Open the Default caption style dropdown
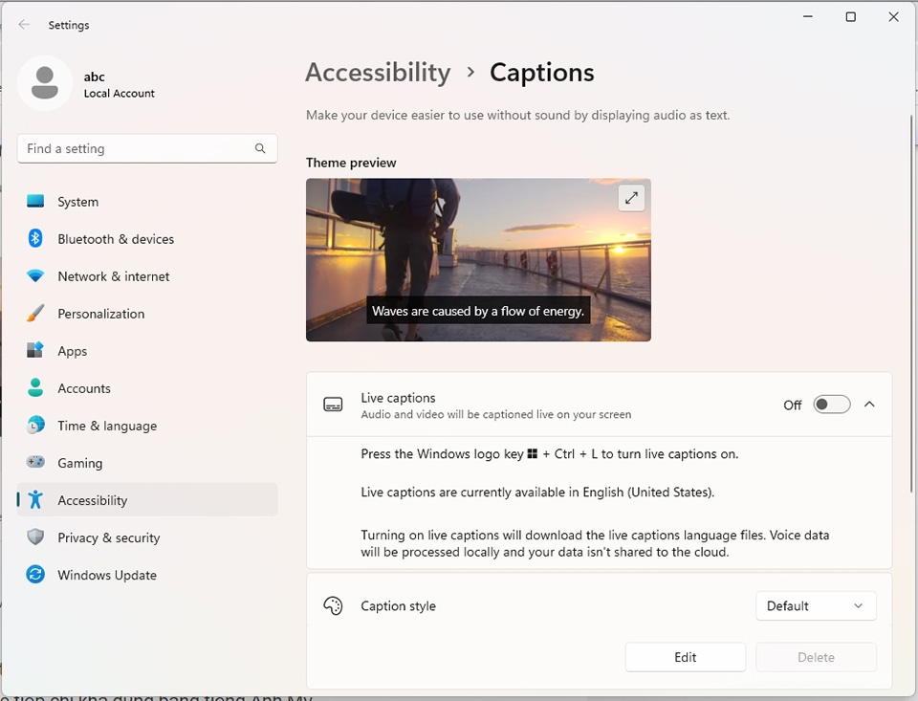This screenshot has width=918, height=701. click(x=816, y=605)
